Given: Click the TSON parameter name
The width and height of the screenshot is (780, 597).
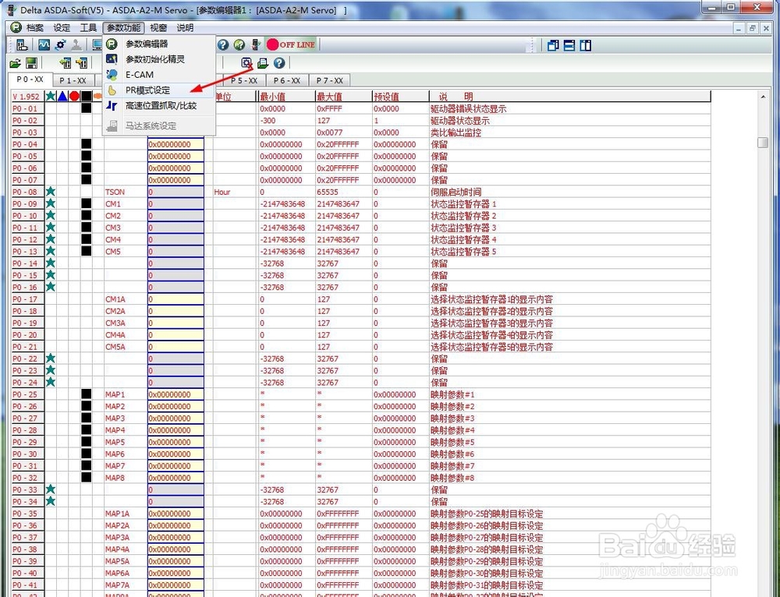Looking at the screenshot, I should pyautogui.click(x=115, y=192).
